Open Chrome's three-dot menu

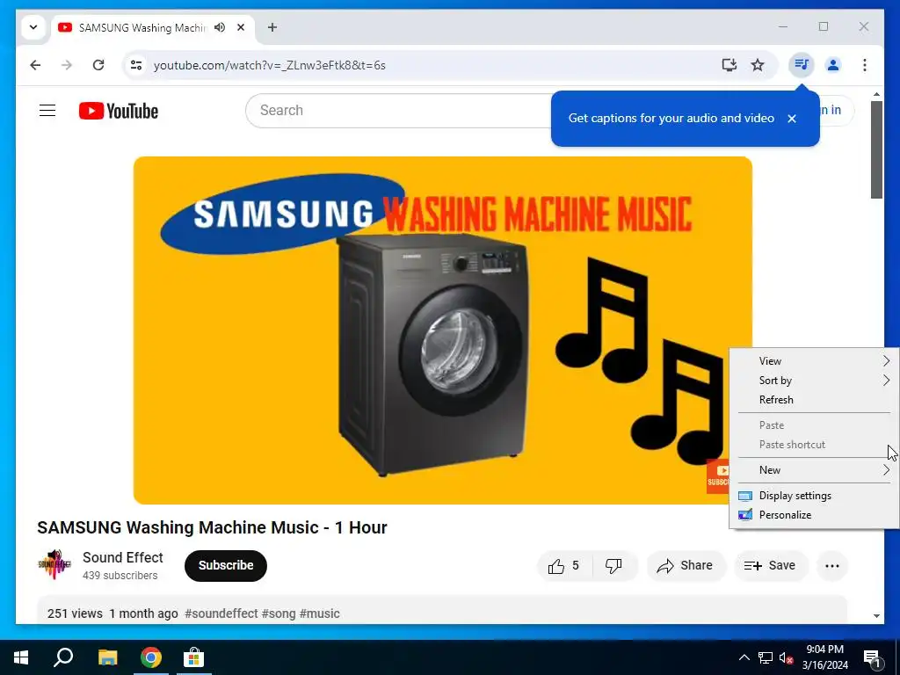coord(865,65)
